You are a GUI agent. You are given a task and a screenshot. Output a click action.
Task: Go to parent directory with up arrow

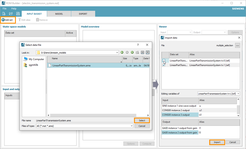[132, 52]
